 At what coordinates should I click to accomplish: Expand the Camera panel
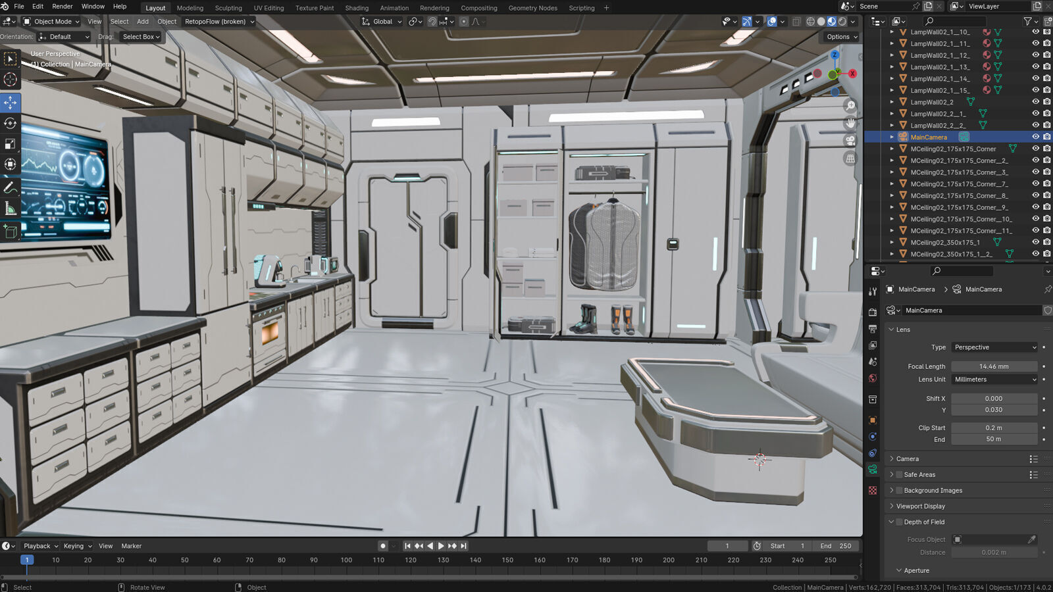(891, 459)
